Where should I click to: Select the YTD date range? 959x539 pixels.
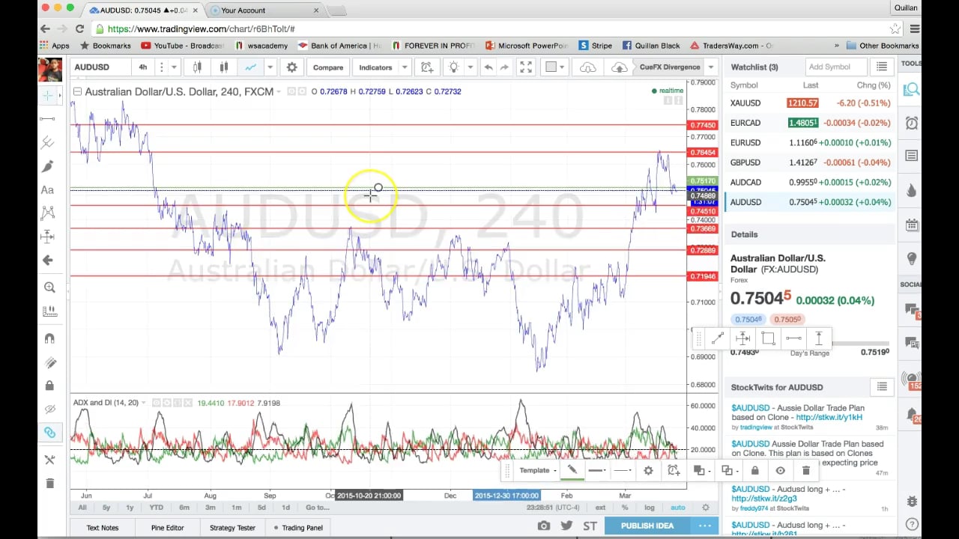click(x=156, y=508)
